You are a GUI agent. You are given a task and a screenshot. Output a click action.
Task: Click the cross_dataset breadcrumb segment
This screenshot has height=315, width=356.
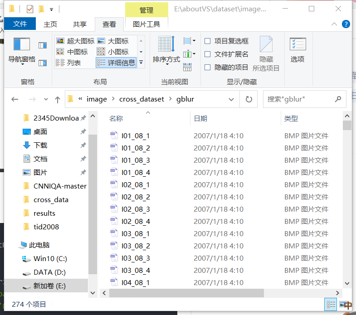[x=141, y=99]
